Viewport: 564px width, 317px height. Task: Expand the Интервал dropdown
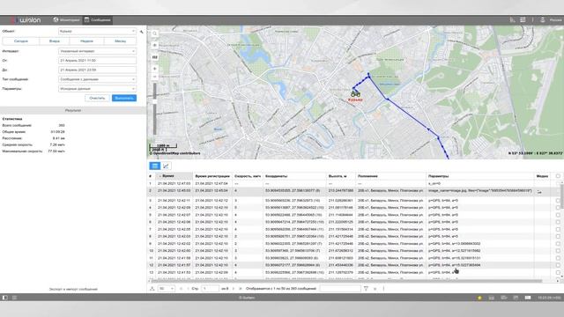[98, 51]
